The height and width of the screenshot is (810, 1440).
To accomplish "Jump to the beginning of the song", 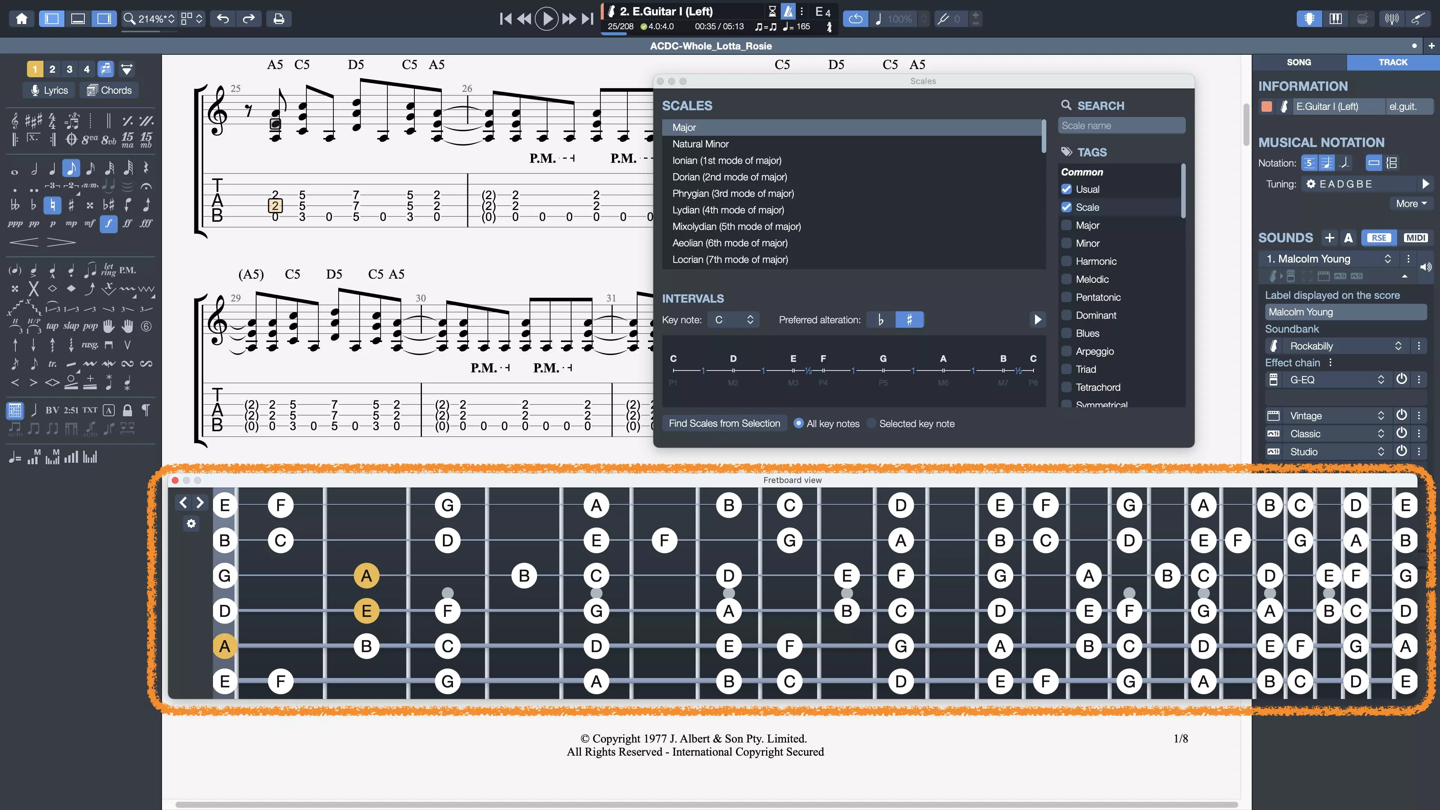I will coord(505,18).
